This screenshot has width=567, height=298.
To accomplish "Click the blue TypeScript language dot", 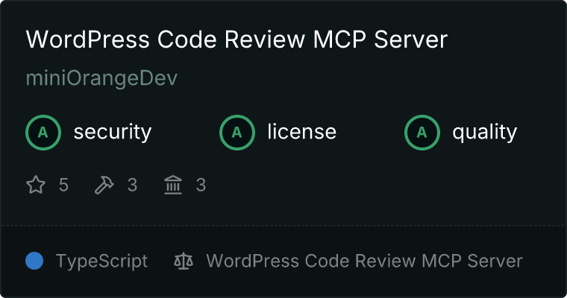I will tap(35, 261).
